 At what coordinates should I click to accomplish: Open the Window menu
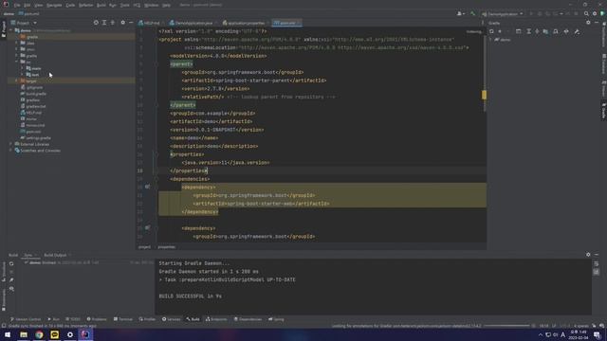152,6
